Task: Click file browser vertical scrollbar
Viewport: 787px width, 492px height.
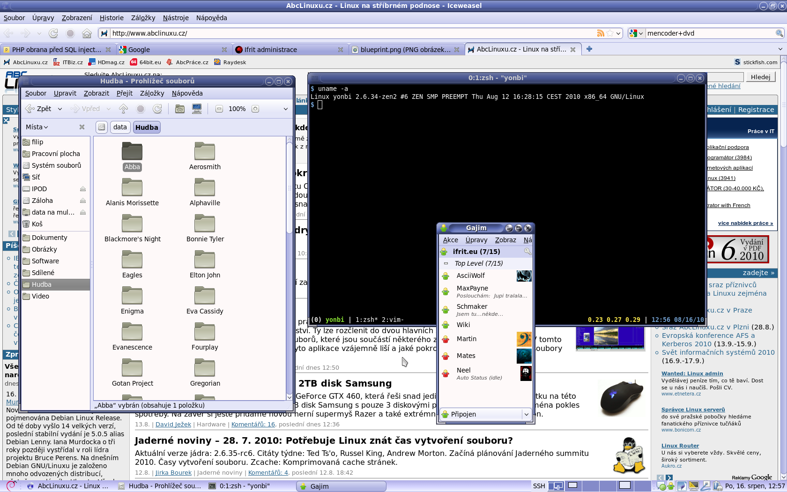Action: point(289,187)
